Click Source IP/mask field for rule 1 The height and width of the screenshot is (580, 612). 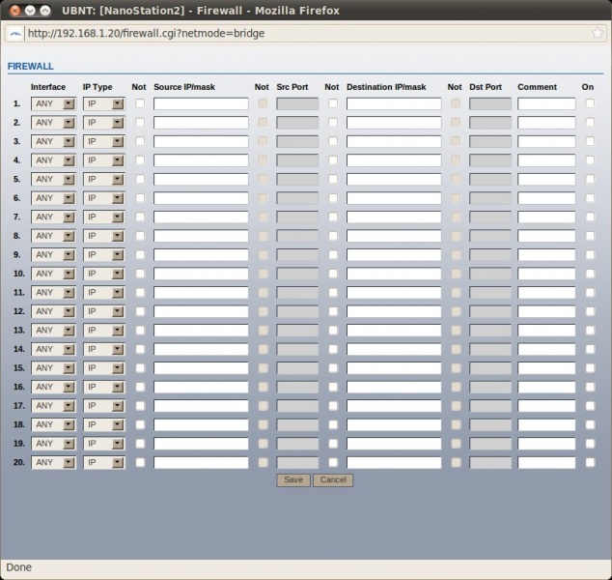click(201, 103)
